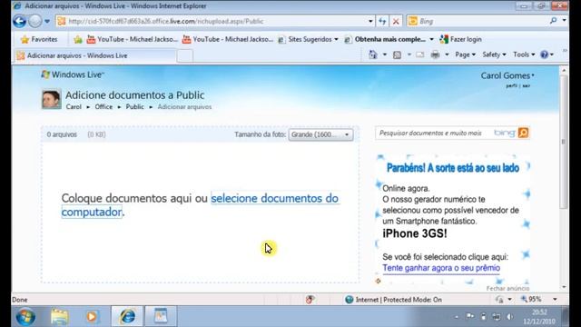Click the orange Bing search button
The height and width of the screenshot is (327, 581).
pos(523,133)
